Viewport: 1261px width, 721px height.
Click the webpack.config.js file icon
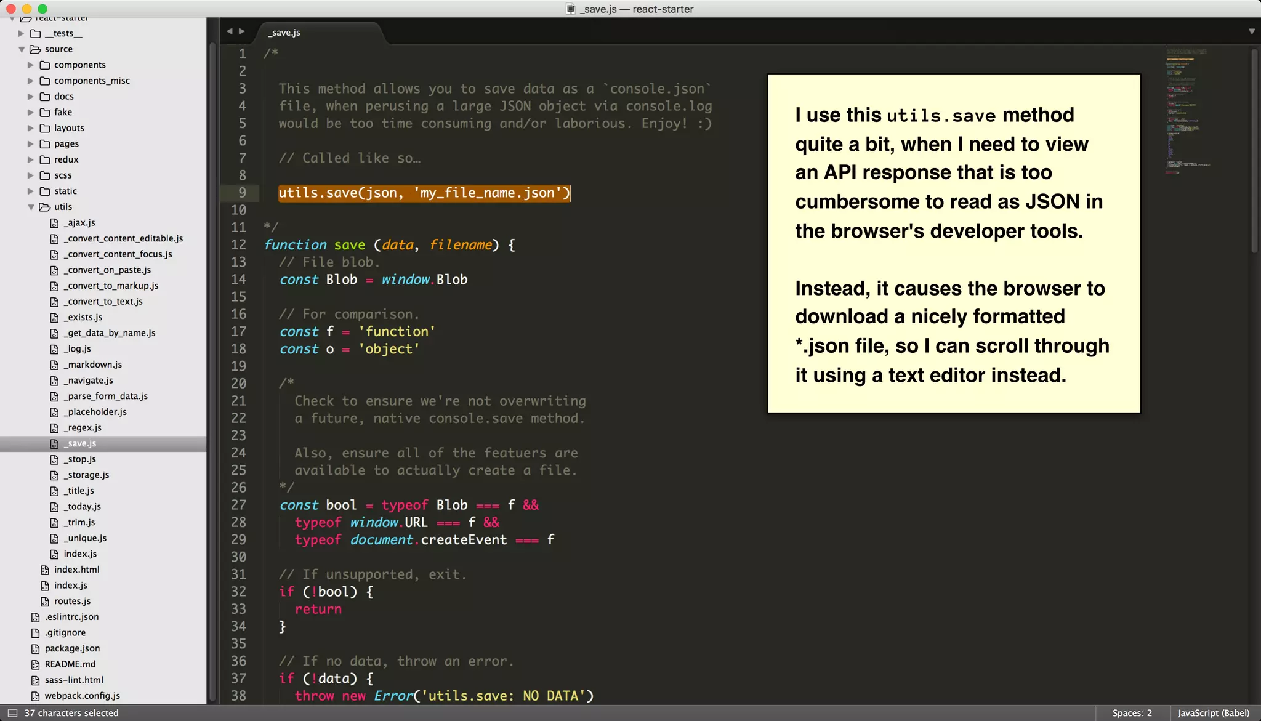(36, 696)
